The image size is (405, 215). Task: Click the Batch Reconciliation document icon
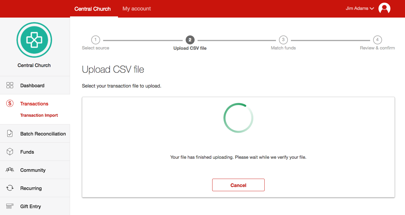point(10,134)
